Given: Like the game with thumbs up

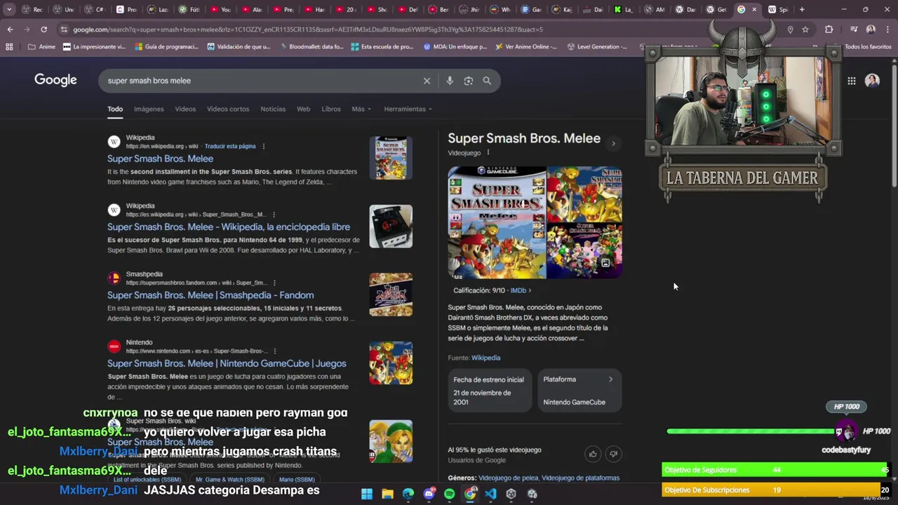Looking at the screenshot, I should pos(593,454).
